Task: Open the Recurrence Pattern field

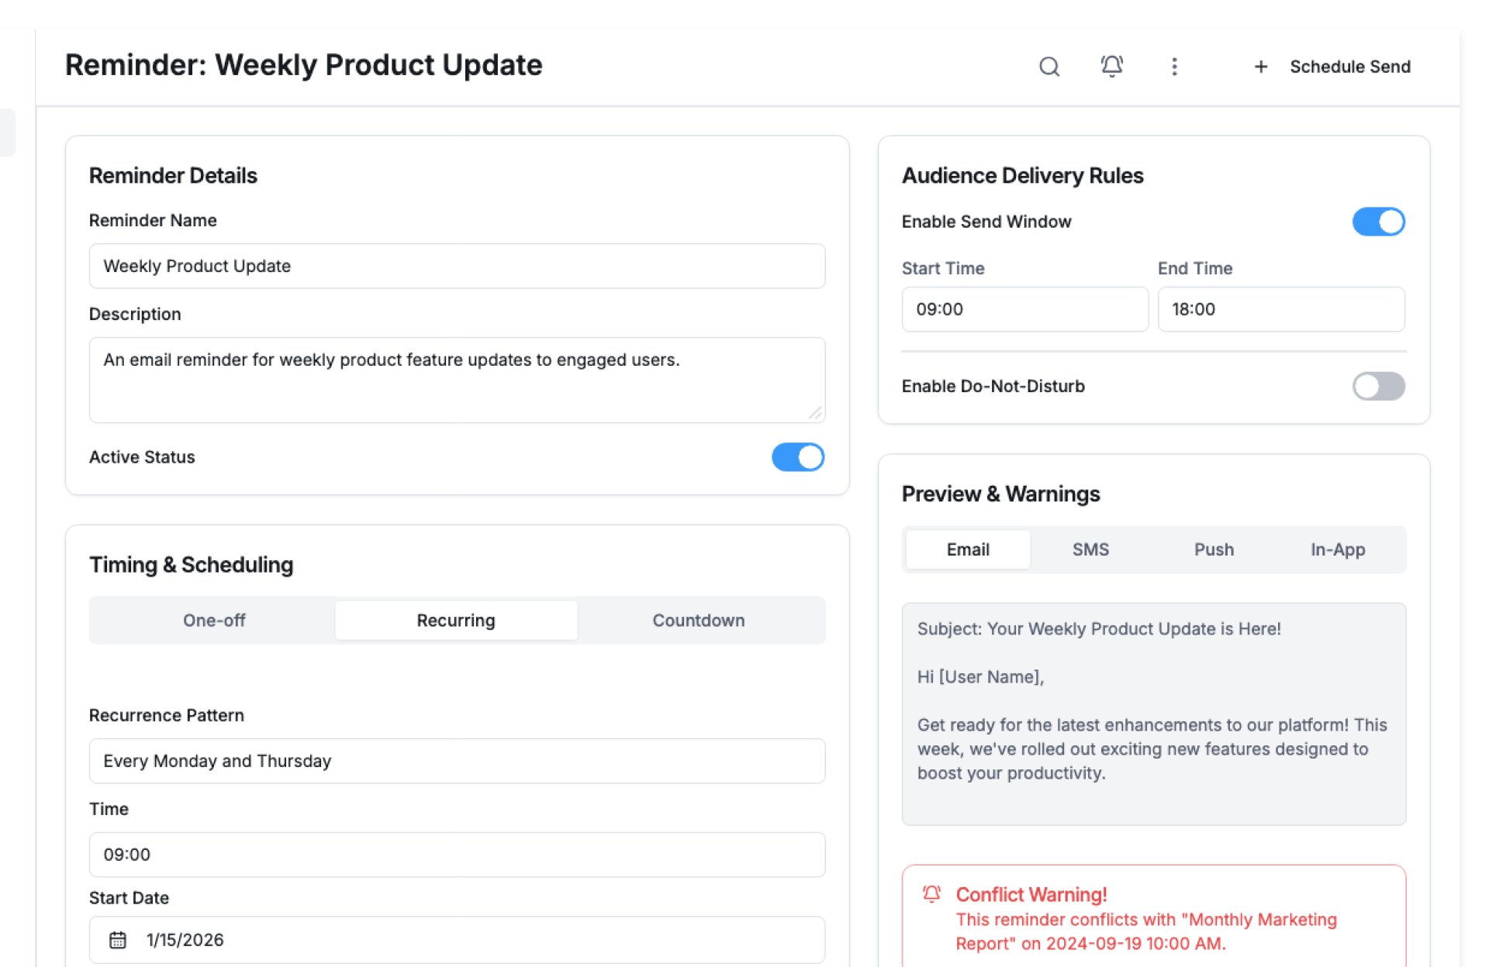Action: click(457, 761)
